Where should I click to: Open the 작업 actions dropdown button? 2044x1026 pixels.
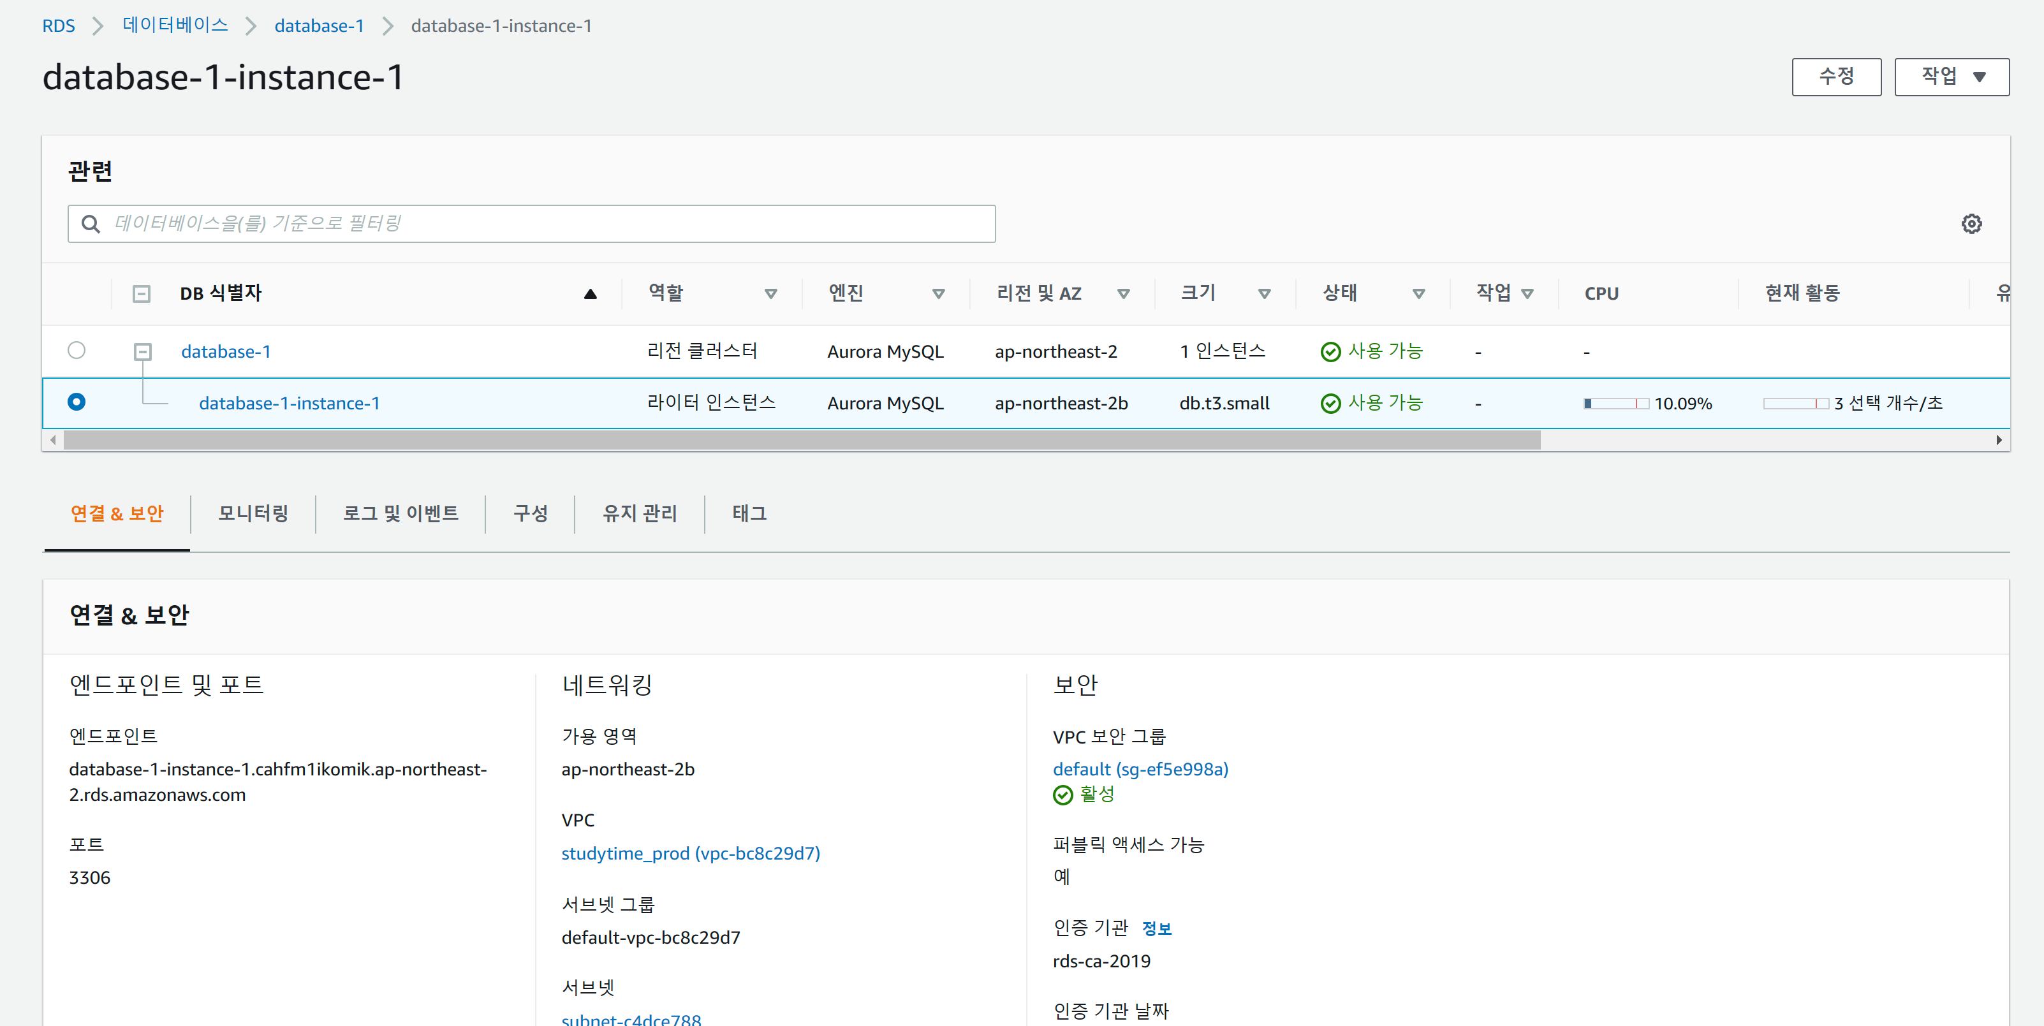pyautogui.click(x=1951, y=77)
